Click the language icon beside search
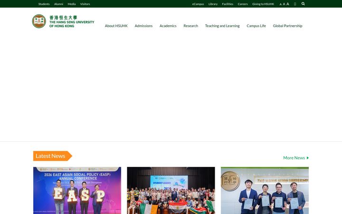Image resolution: width=342 pixels, height=214 pixels. (x=295, y=4)
